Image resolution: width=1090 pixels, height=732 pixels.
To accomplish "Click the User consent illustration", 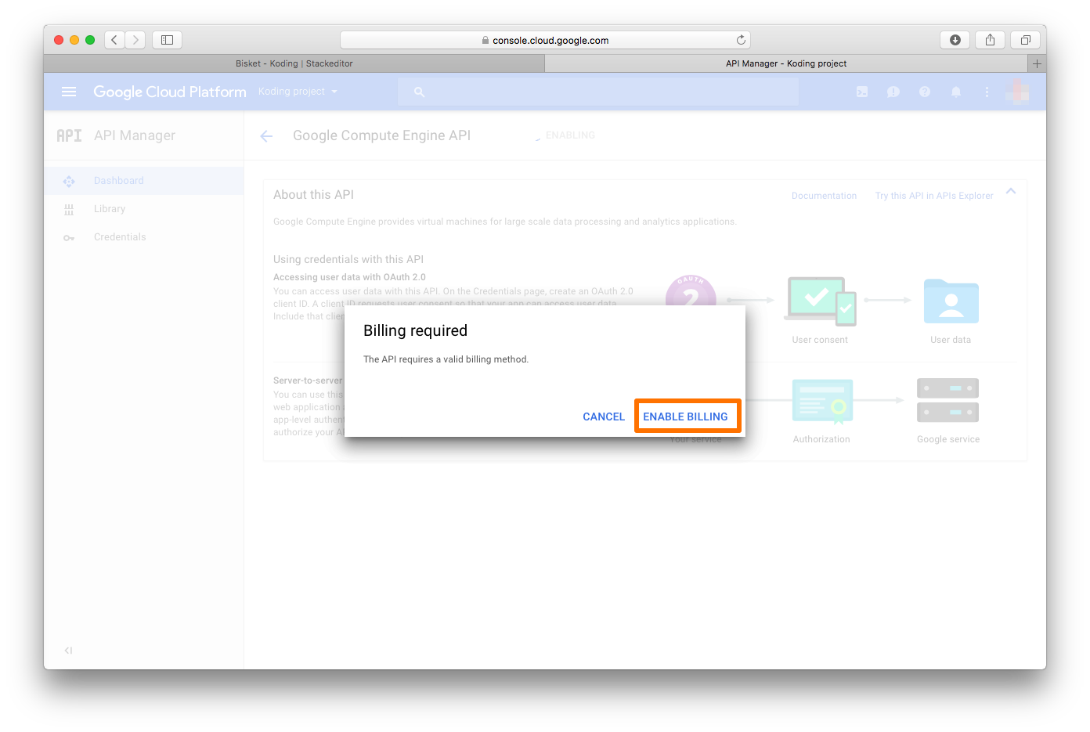I will click(820, 301).
